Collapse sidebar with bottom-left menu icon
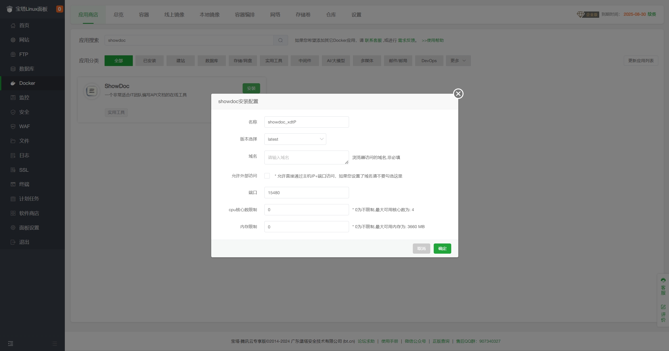The height and width of the screenshot is (351, 669). point(10,343)
